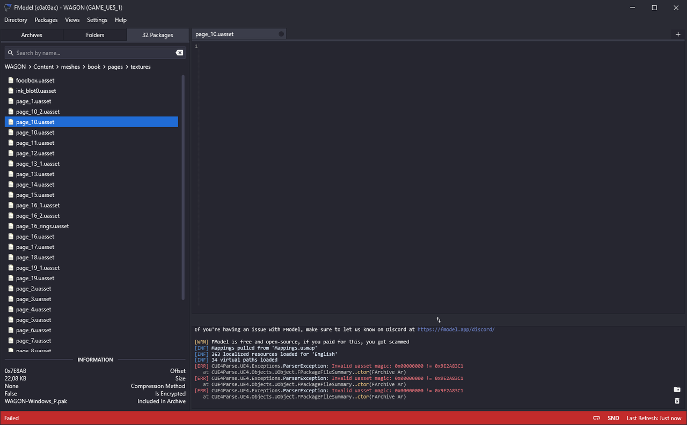Close the page_10.uasset tab via its dot
The image size is (687, 425).
point(281,34)
